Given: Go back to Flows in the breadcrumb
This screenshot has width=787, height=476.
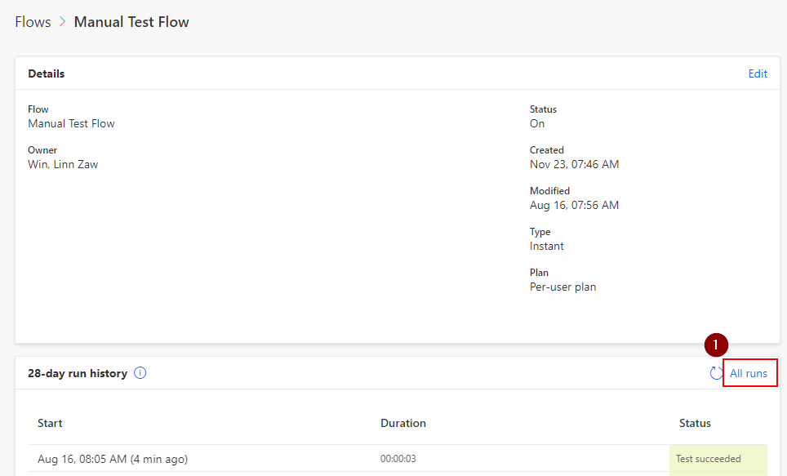Looking at the screenshot, I should coord(33,22).
